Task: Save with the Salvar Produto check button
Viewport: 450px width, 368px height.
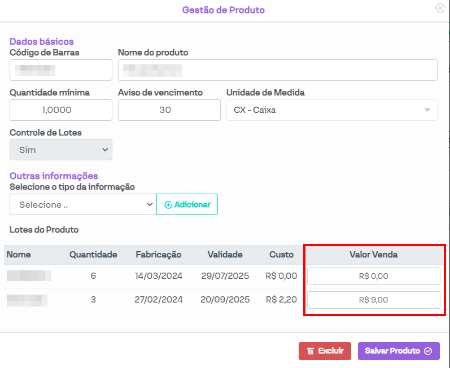Action: click(x=399, y=351)
